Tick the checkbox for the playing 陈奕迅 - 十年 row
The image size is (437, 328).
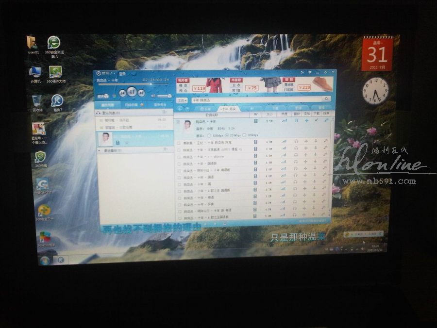(178, 122)
